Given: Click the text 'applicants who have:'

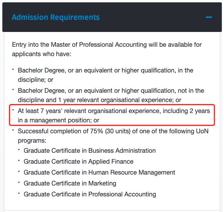Looking at the screenshot, I should pos(41,54).
